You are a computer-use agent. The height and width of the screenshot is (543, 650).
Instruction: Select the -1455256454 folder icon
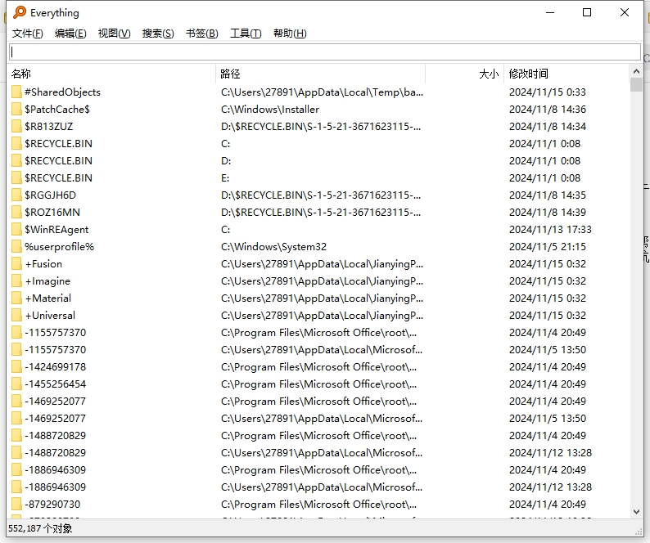[16, 384]
